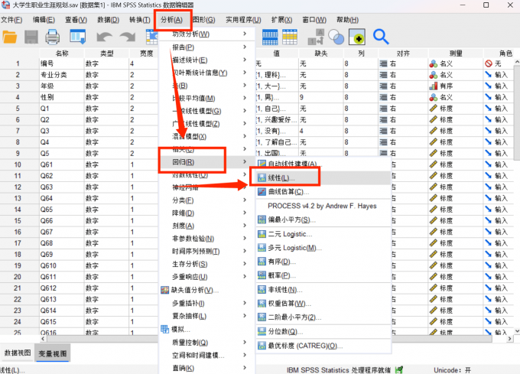Click the 有序 measure icon for 年级
This screenshot has width=520, height=374.
(433, 86)
